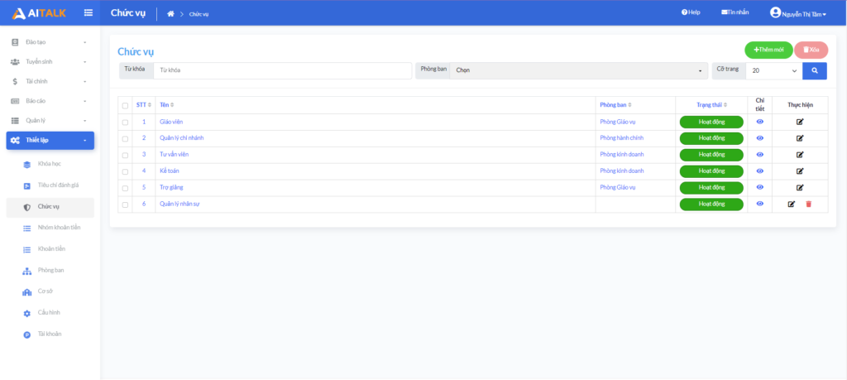Screen dimensions: 847x380
Task: Click the home breadcrumb icon
Action: 170,13
